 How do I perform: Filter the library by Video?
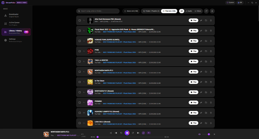[198, 11]
